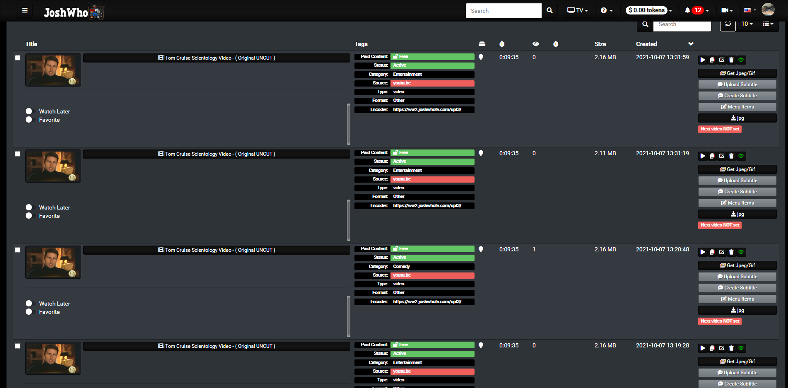Check the box for the 13:31:59 video row
Screen dimensions: 788x388
click(17, 58)
